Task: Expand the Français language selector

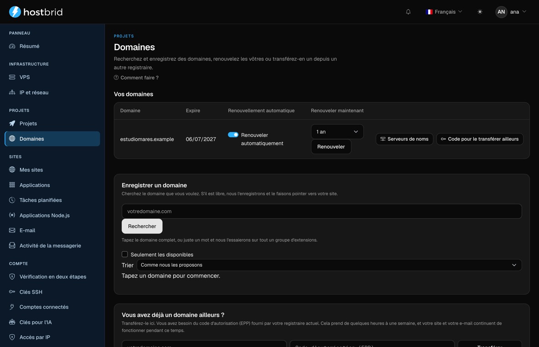Action: click(444, 12)
